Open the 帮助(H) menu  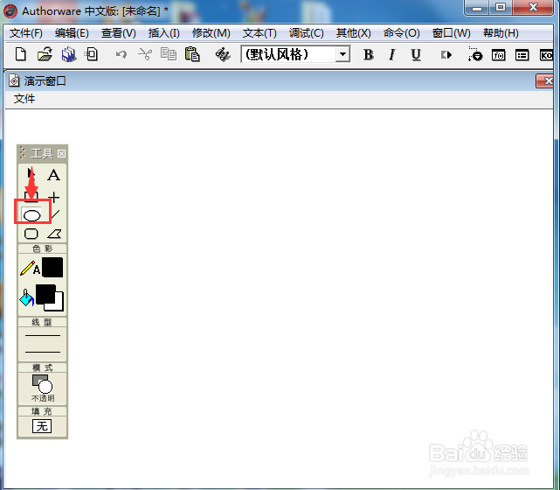click(x=501, y=33)
